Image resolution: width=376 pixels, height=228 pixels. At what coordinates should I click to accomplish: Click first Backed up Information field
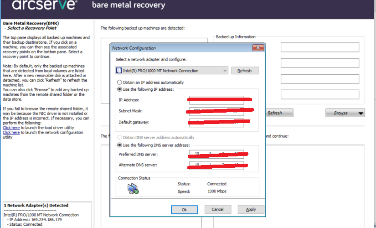pyautogui.click(x=320, y=47)
